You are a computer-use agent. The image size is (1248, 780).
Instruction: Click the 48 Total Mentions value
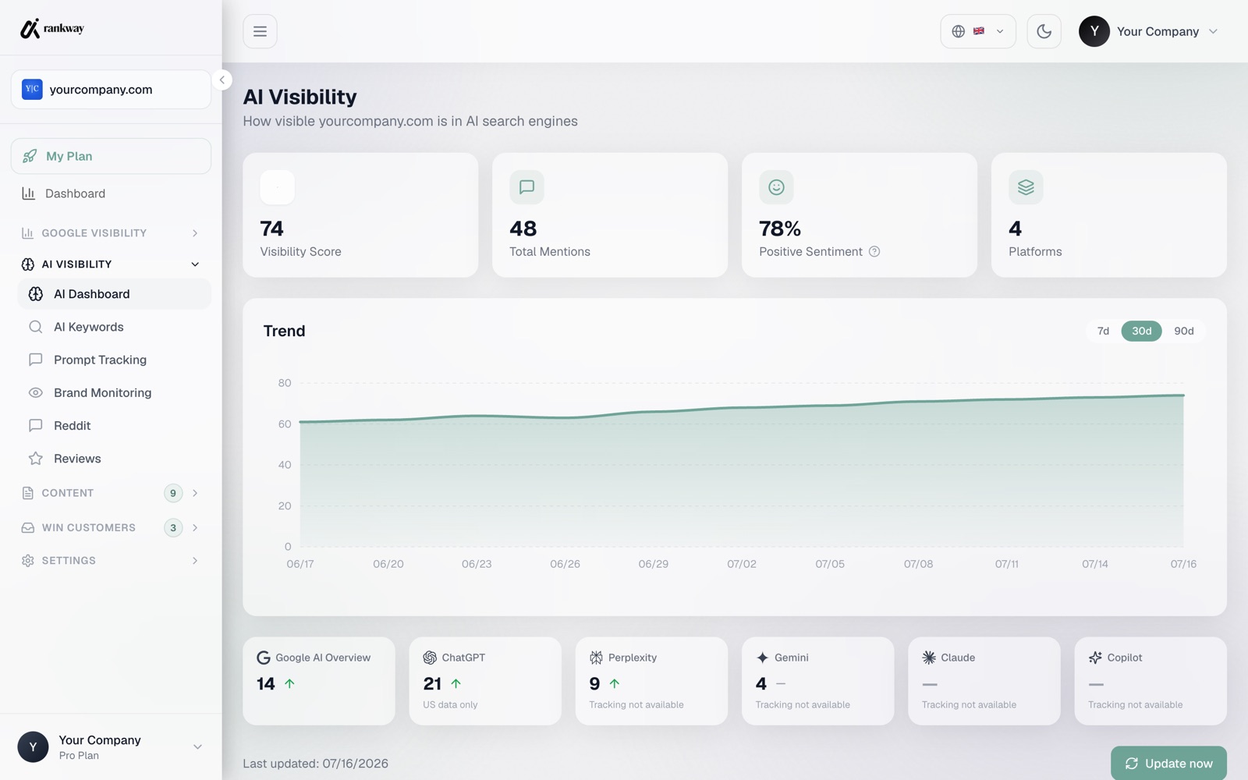[523, 229]
